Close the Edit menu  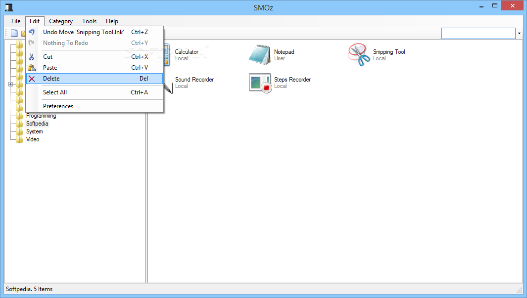[x=35, y=21]
